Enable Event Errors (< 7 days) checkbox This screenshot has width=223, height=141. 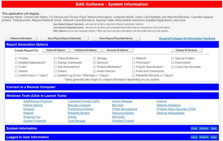pos(16,75)
